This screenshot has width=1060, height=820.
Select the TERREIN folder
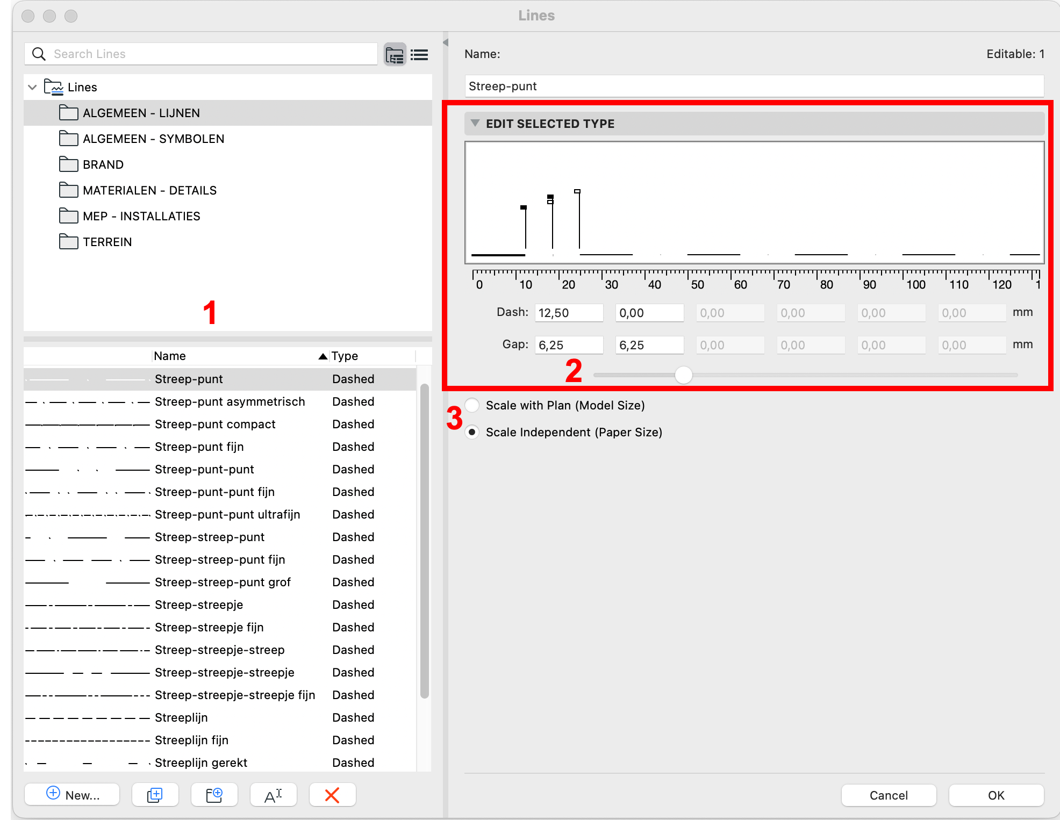[x=228, y=242]
